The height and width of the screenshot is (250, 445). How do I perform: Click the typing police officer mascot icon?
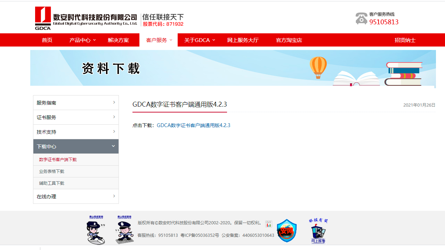coord(124,230)
